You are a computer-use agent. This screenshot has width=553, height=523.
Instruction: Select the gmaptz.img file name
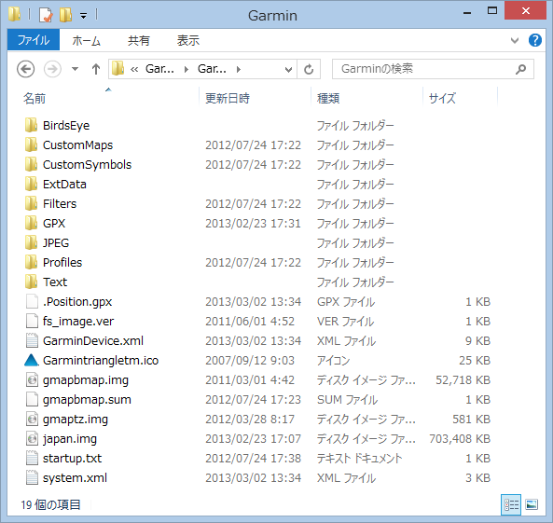(76, 420)
